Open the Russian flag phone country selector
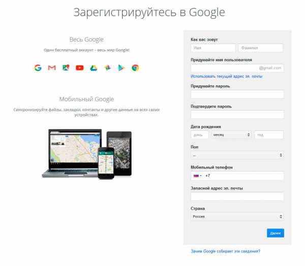 [x=197, y=176]
